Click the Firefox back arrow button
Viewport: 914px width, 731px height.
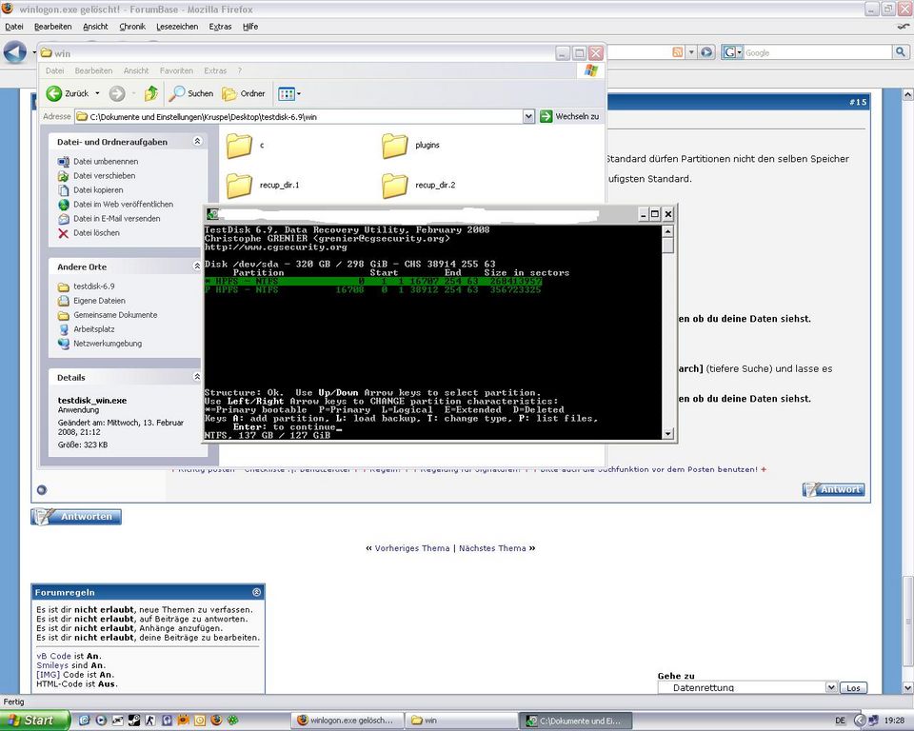(x=14, y=52)
